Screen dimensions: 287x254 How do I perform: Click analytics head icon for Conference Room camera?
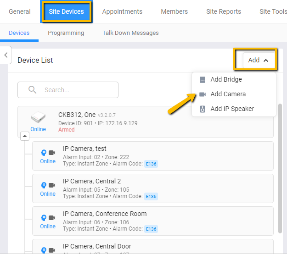44,218
